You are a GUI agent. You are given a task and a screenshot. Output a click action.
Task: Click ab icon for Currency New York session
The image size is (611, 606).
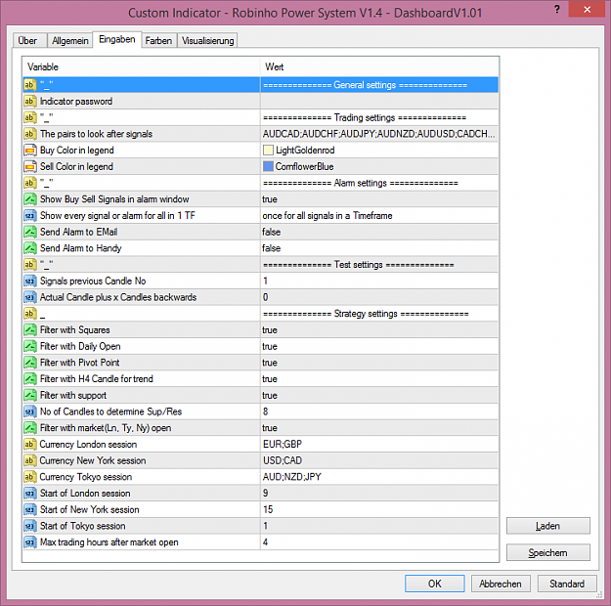pyautogui.click(x=30, y=460)
